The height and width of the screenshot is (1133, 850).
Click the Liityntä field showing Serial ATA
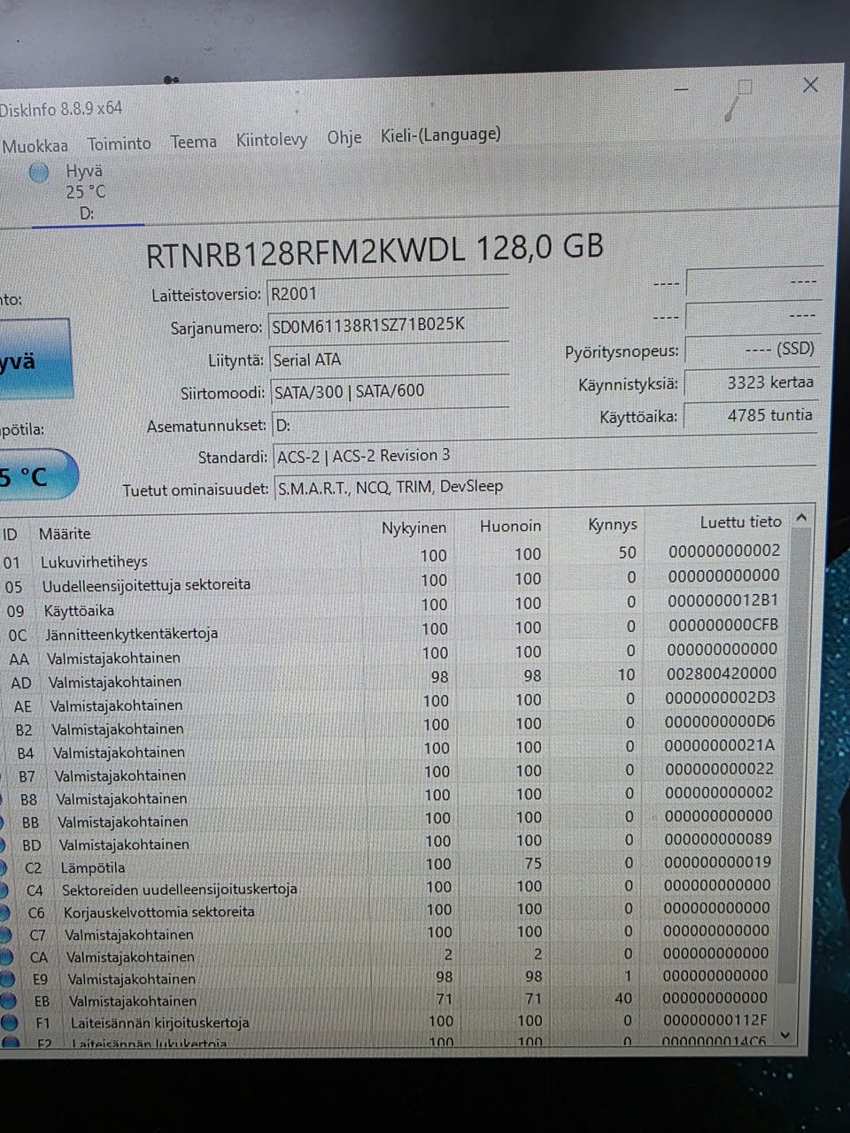[x=389, y=358]
